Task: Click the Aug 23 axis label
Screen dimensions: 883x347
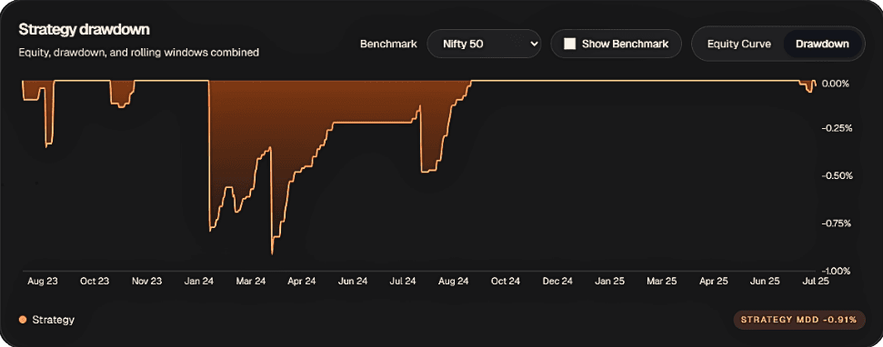Action: point(42,281)
